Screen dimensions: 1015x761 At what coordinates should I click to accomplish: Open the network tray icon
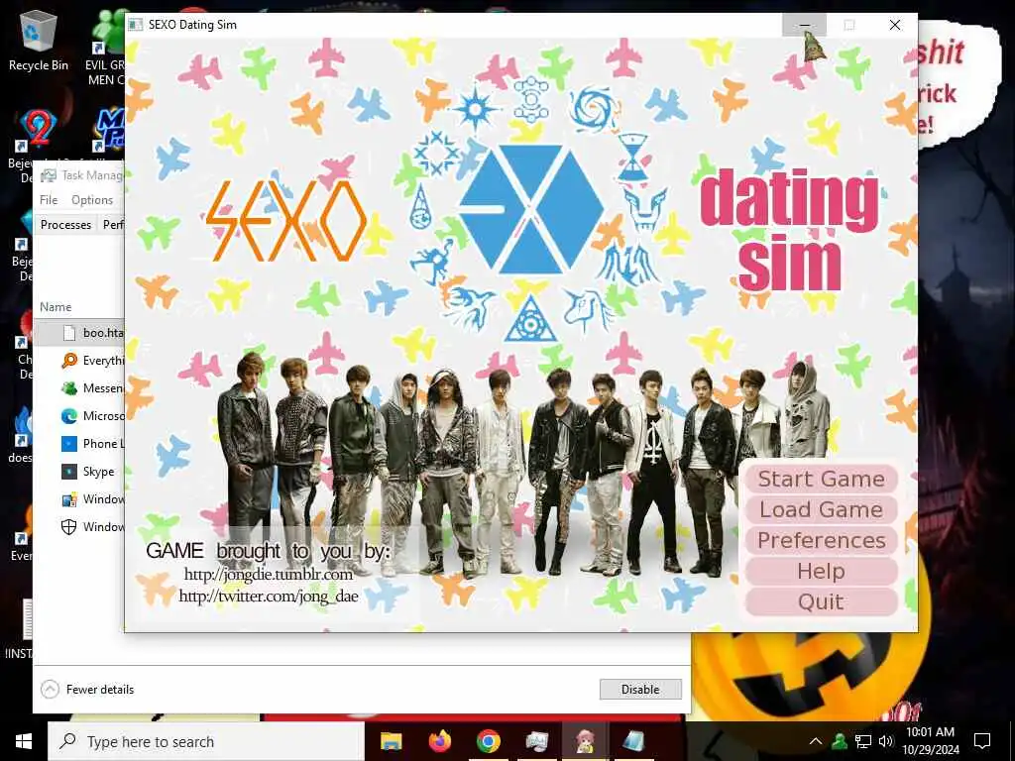(x=863, y=741)
